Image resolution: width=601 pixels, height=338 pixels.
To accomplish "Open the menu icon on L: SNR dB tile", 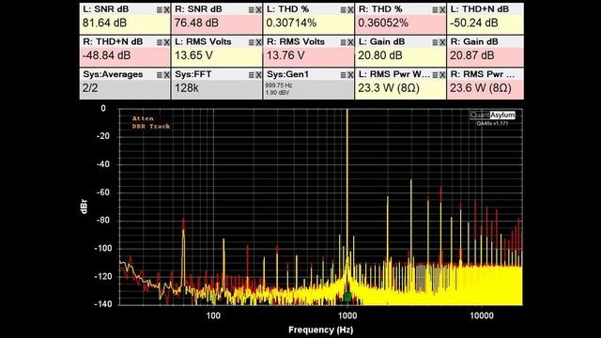I will pyautogui.click(x=160, y=10).
